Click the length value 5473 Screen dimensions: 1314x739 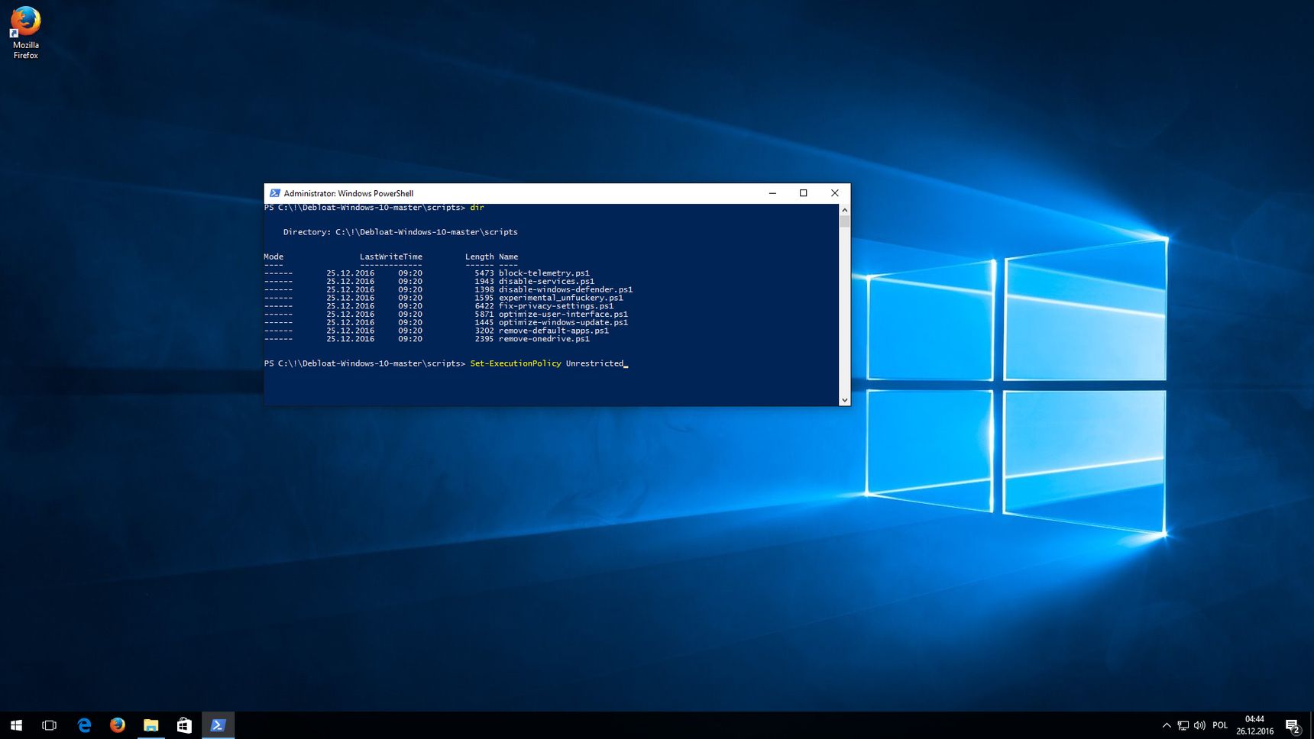pyautogui.click(x=484, y=273)
